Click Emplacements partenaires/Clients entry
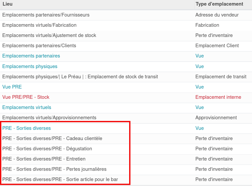252x186 pixels. click(39, 46)
